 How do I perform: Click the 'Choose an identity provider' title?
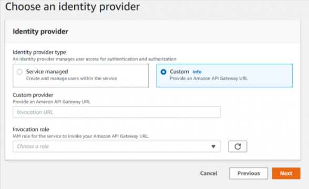73,7
